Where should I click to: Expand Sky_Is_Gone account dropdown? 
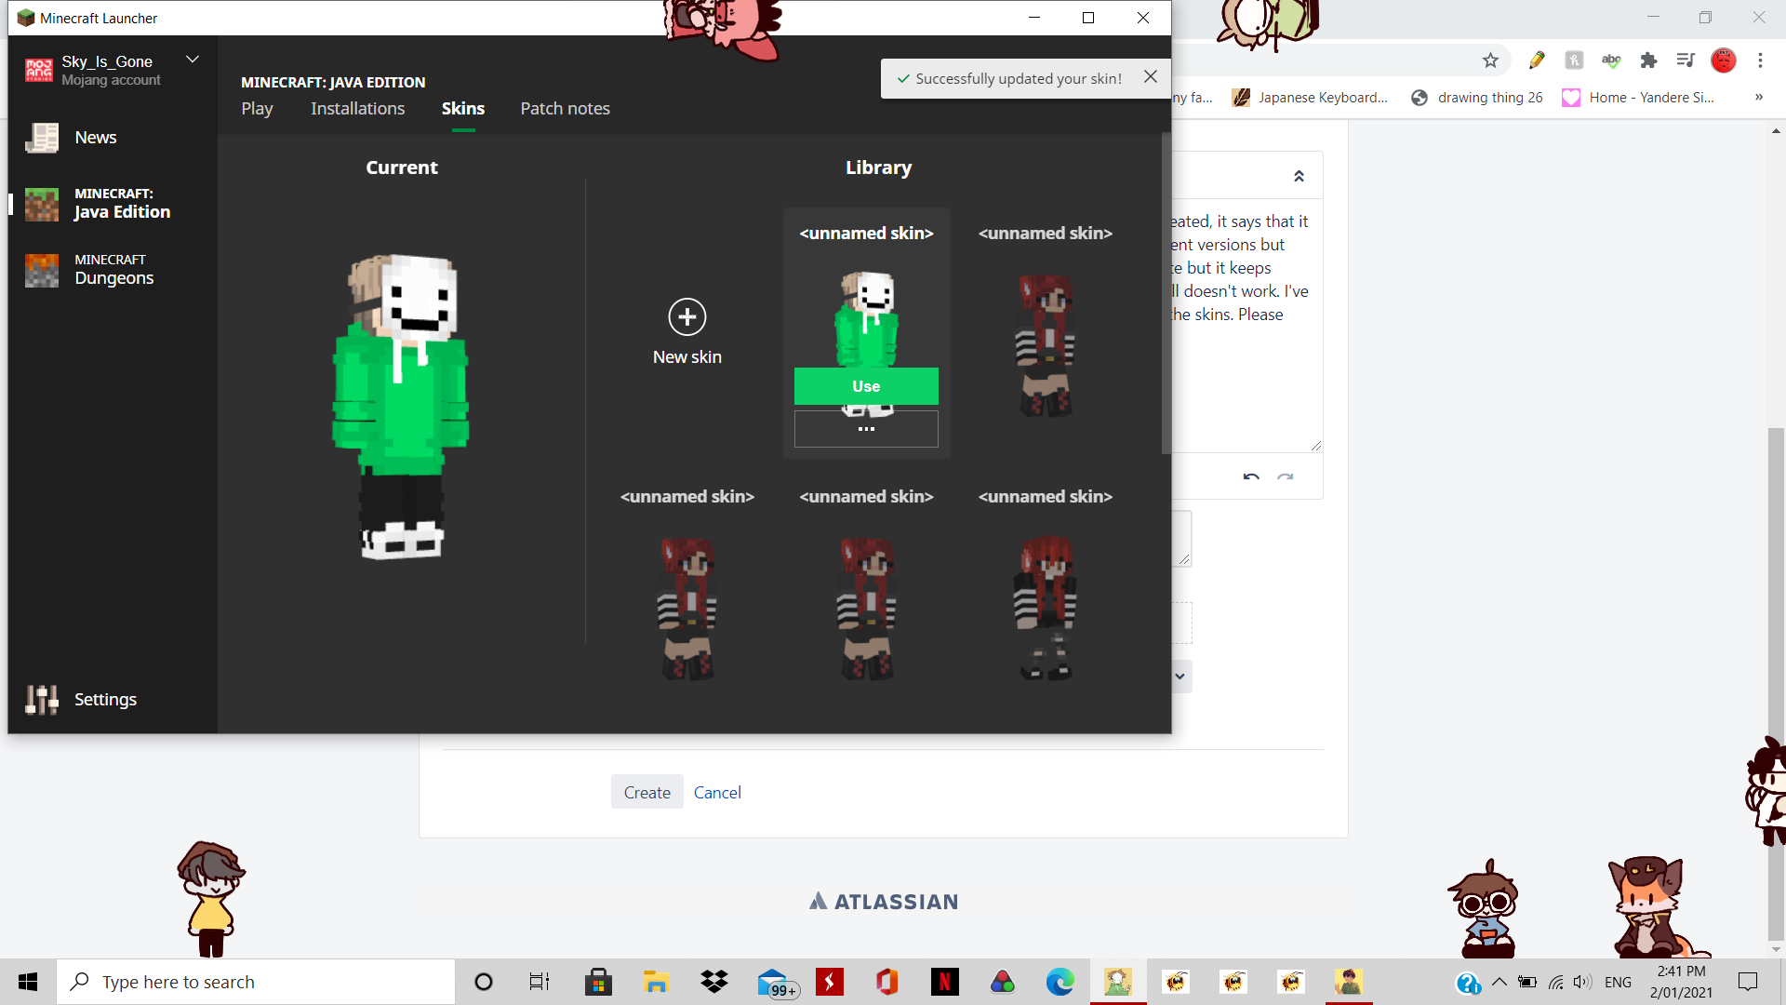(x=193, y=60)
